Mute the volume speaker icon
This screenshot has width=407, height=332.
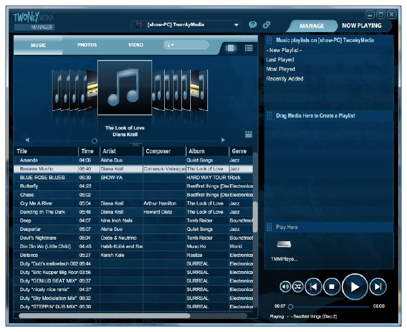[285, 286]
